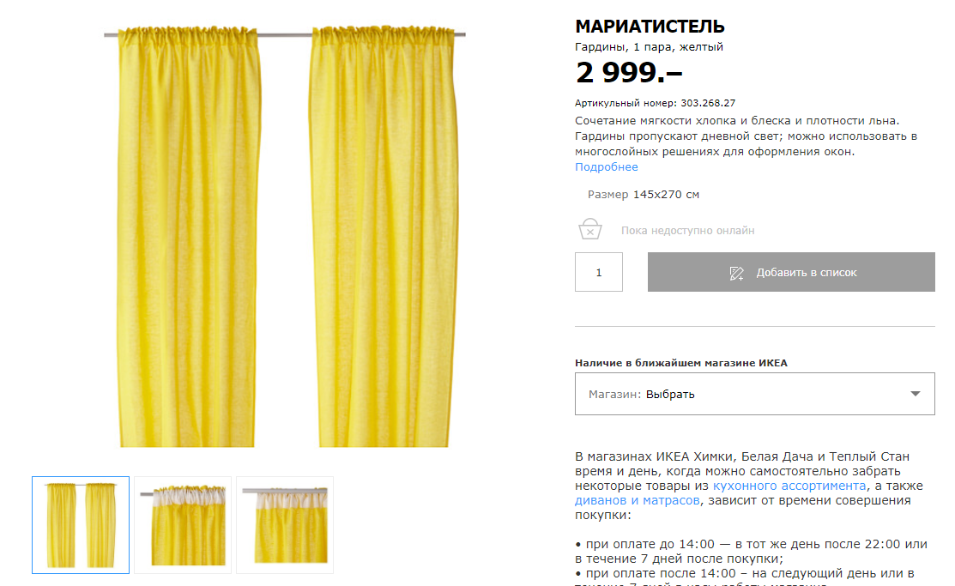Click the left curtain panel in the main photo
The height and width of the screenshot is (586, 955).
(x=188, y=238)
